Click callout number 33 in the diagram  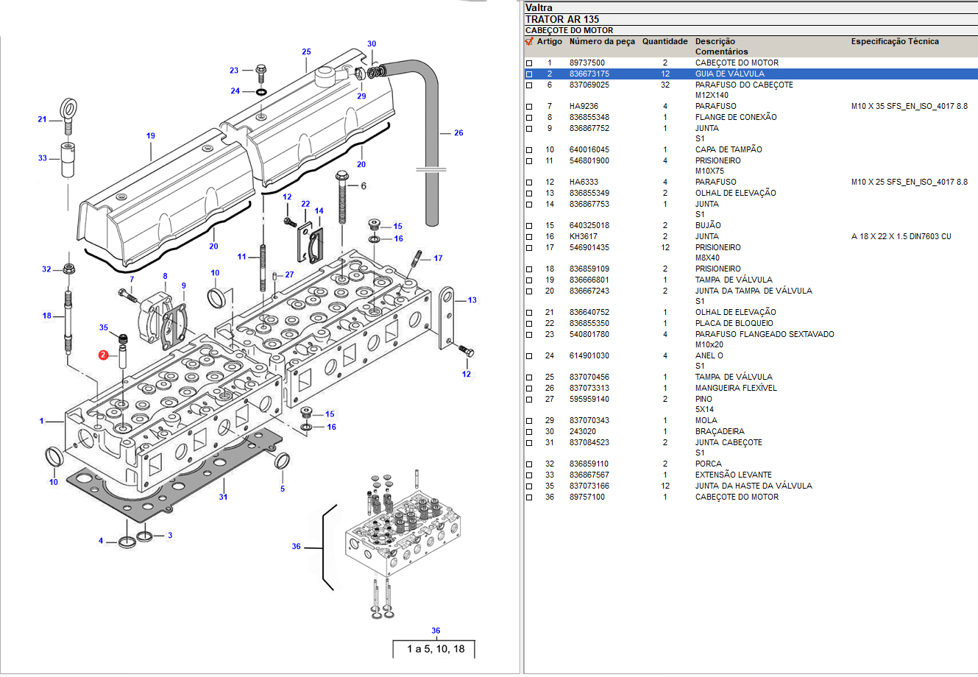[43, 158]
